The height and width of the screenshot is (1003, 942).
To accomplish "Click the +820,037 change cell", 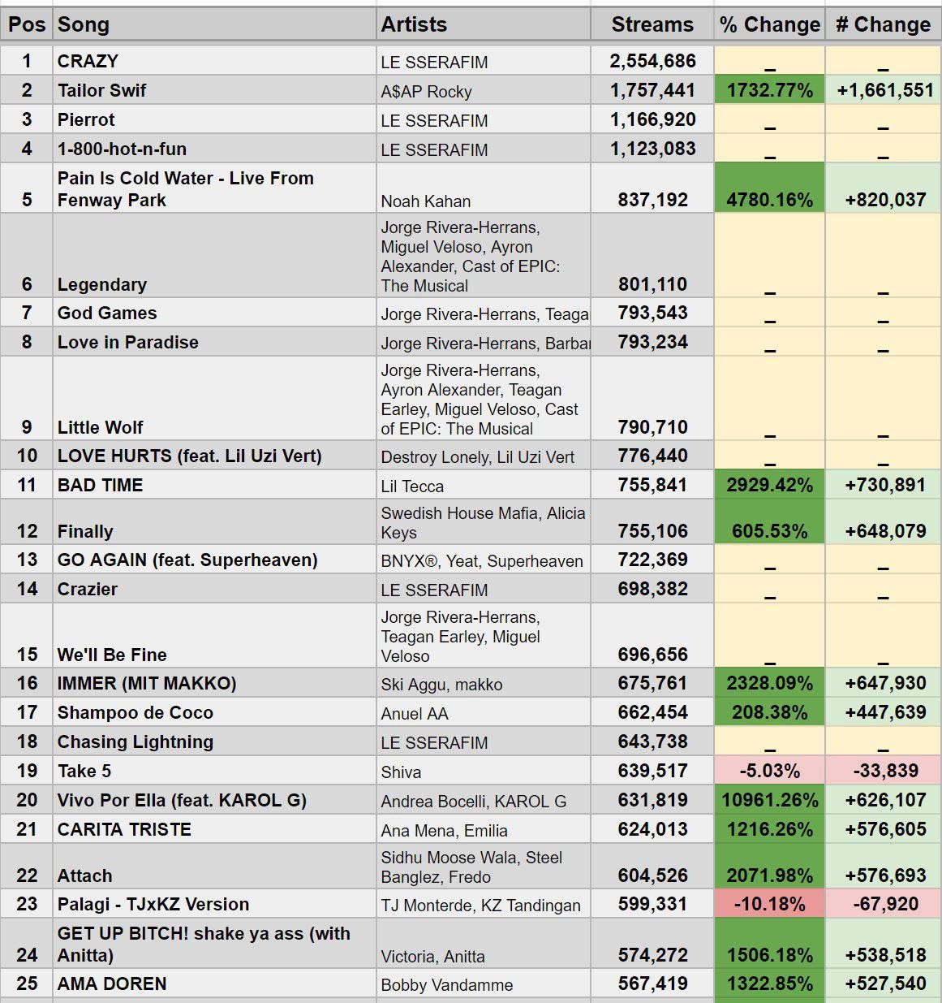I will tap(884, 188).
